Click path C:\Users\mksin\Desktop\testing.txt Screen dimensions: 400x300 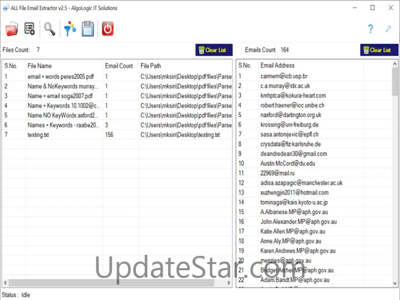180,135
